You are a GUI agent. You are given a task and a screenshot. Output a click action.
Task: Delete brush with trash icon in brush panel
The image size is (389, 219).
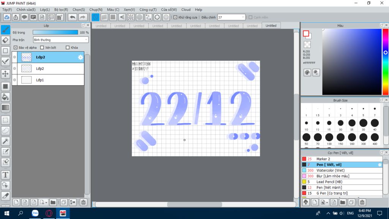362,202
